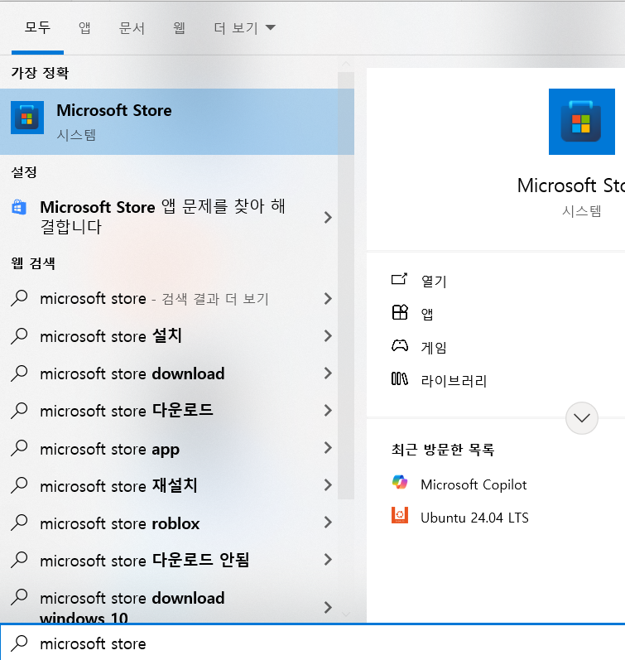
Task: Click the 게임 action in preview pane
Action: pyautogui.click(x=434, y=348)
